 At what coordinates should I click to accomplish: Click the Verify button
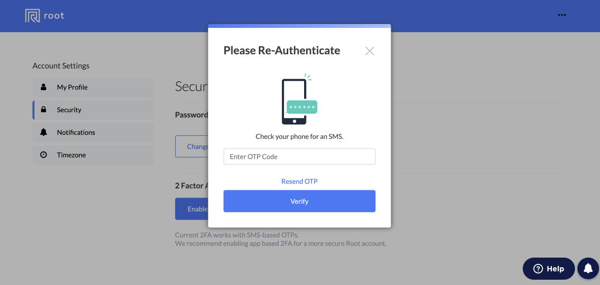tap(299, 201)
